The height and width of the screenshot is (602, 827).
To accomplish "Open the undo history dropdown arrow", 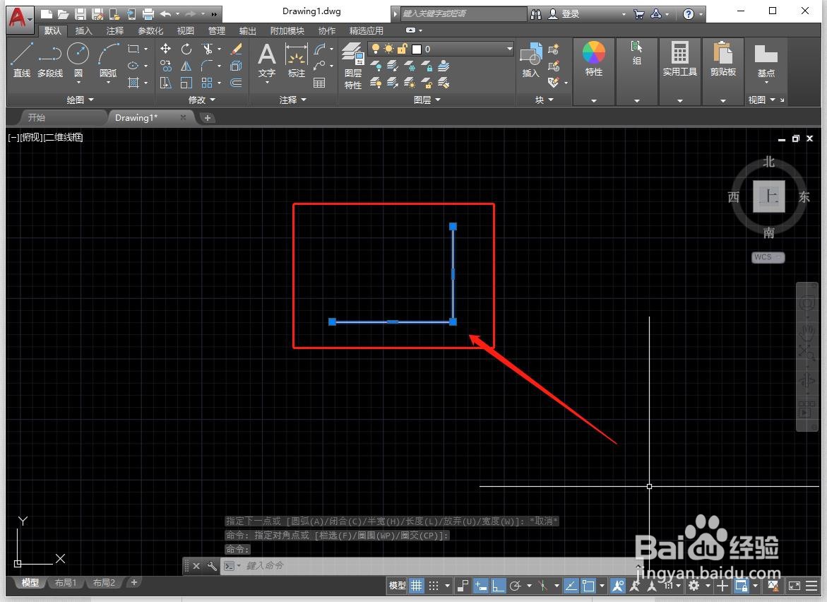I will coord(178,14).
